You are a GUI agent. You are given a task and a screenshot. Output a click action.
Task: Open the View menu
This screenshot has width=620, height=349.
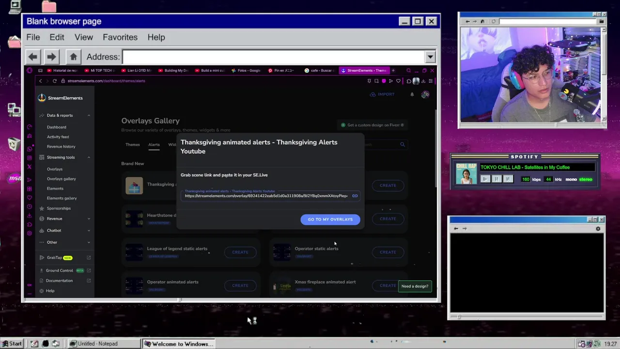(83, 37)
